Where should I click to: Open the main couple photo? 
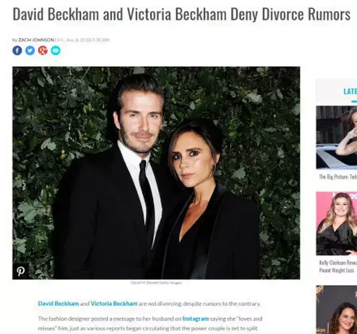click(x=156, y=173)
